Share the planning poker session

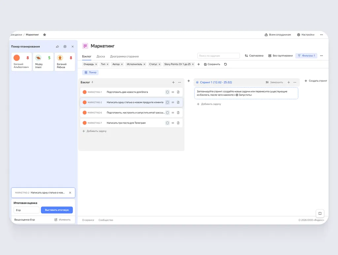pos(57,46)
